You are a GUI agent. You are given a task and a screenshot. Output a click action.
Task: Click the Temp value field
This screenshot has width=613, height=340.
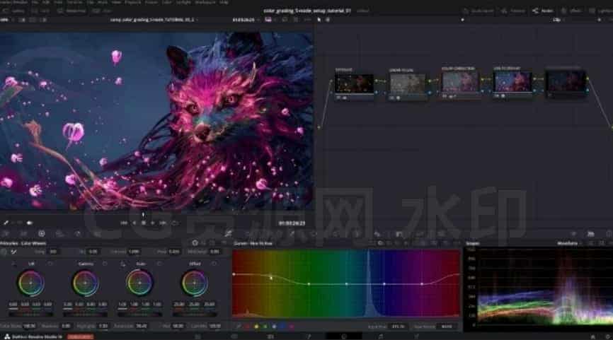click(53, 252)
